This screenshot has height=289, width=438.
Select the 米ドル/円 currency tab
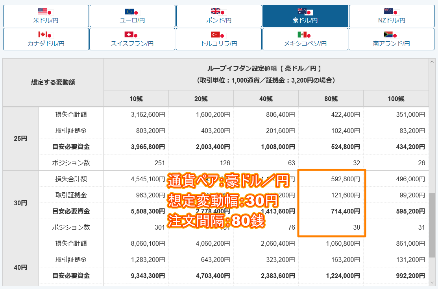46,16
